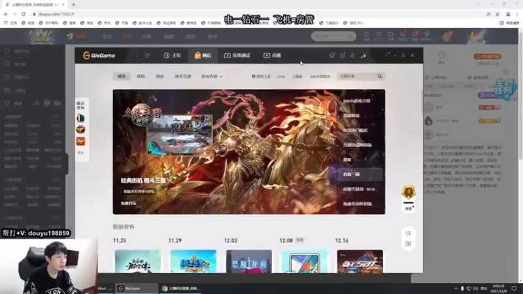Open the 壁纸工坊 link

[261, 76]
